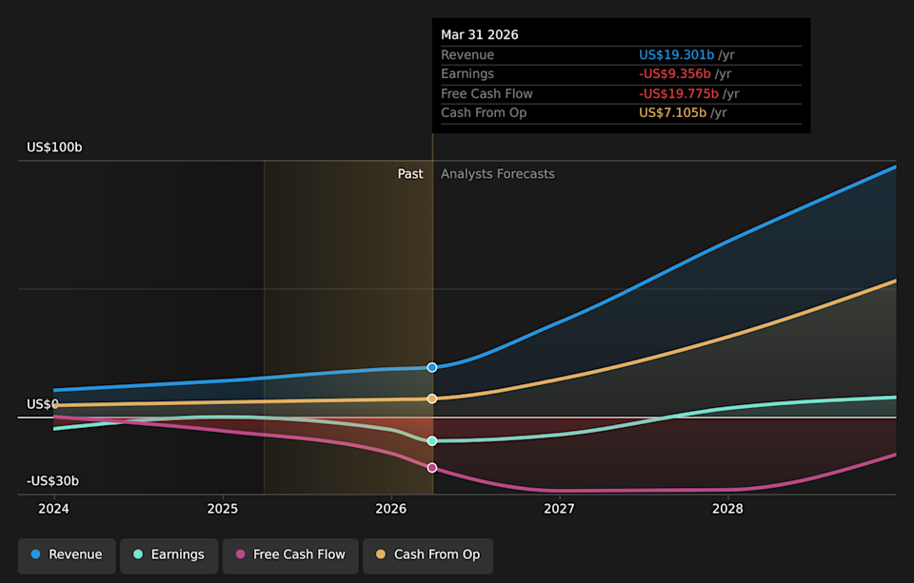Select the teal Earnings data point marker
The width and height of the screenshot is (914, 583).
pos(432,441)
